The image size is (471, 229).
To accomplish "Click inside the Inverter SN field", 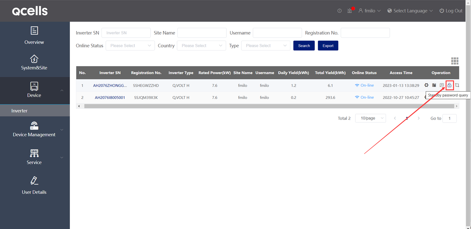I will pos(126,33).
